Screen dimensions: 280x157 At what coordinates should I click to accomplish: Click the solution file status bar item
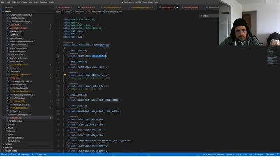point(41,154)
